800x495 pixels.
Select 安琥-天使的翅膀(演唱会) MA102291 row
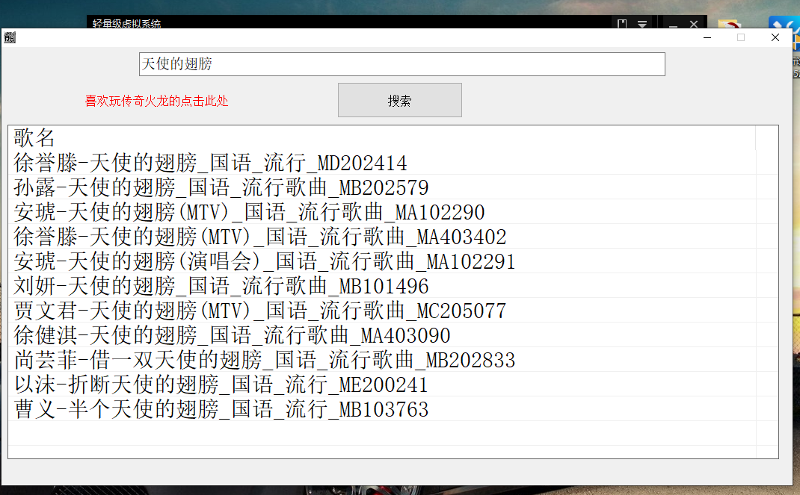click(x=265, y=261)
